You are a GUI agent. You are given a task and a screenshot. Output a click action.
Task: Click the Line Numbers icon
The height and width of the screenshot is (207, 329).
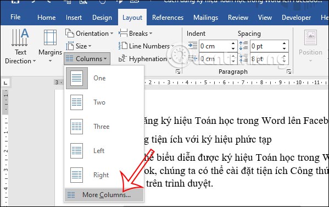(123, 46)
